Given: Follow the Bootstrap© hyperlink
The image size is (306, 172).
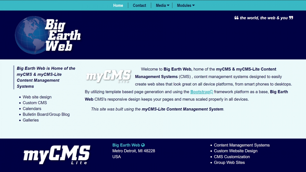Looking at the screenshot, I should [x=201, y=92].
